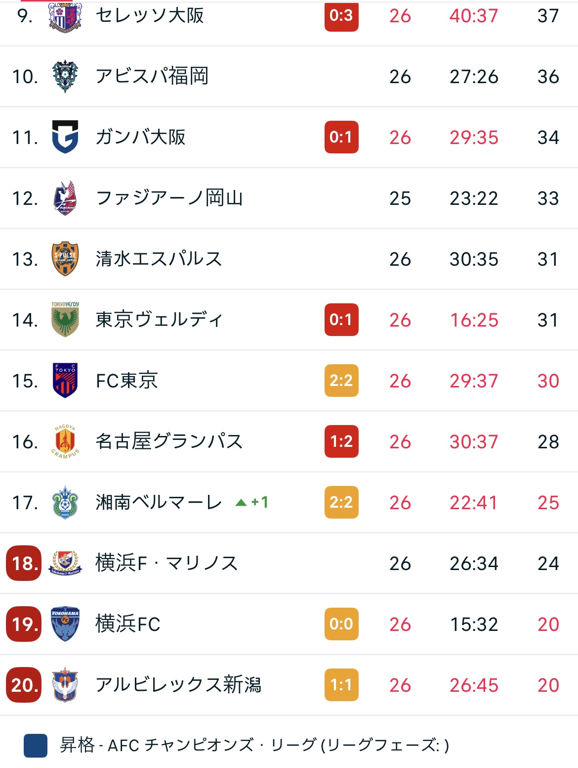This screenshot has width=578, height=768.
Task: Tap the Shimizu S-Pulse club crest
Action: click(x=65, y=259)
